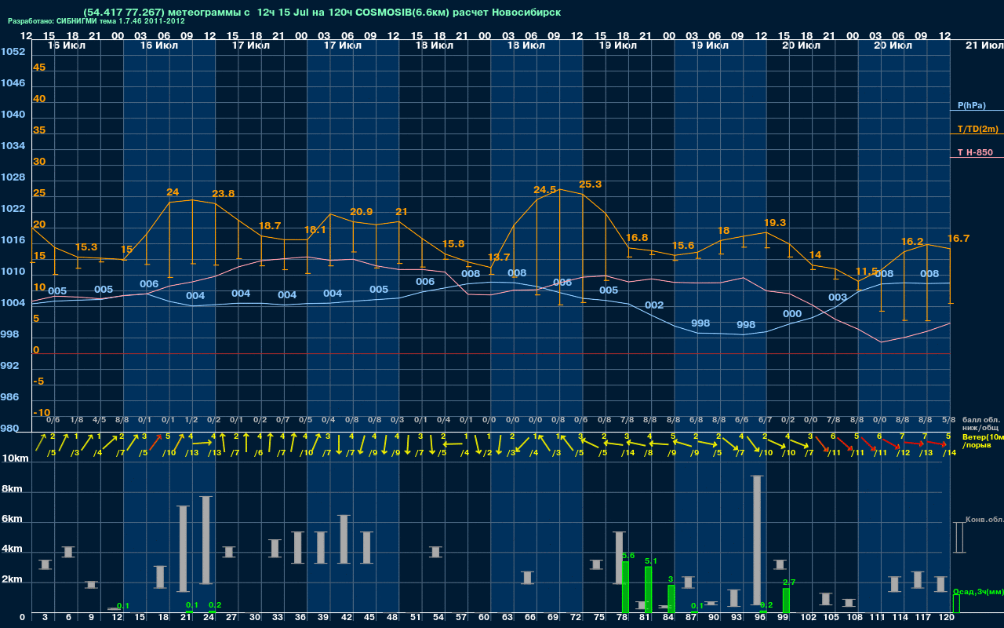The height and width of the screenshot is (628, 1004).
Task: Click the 980 pressure axis tick
Action: [x=9, y=429]
